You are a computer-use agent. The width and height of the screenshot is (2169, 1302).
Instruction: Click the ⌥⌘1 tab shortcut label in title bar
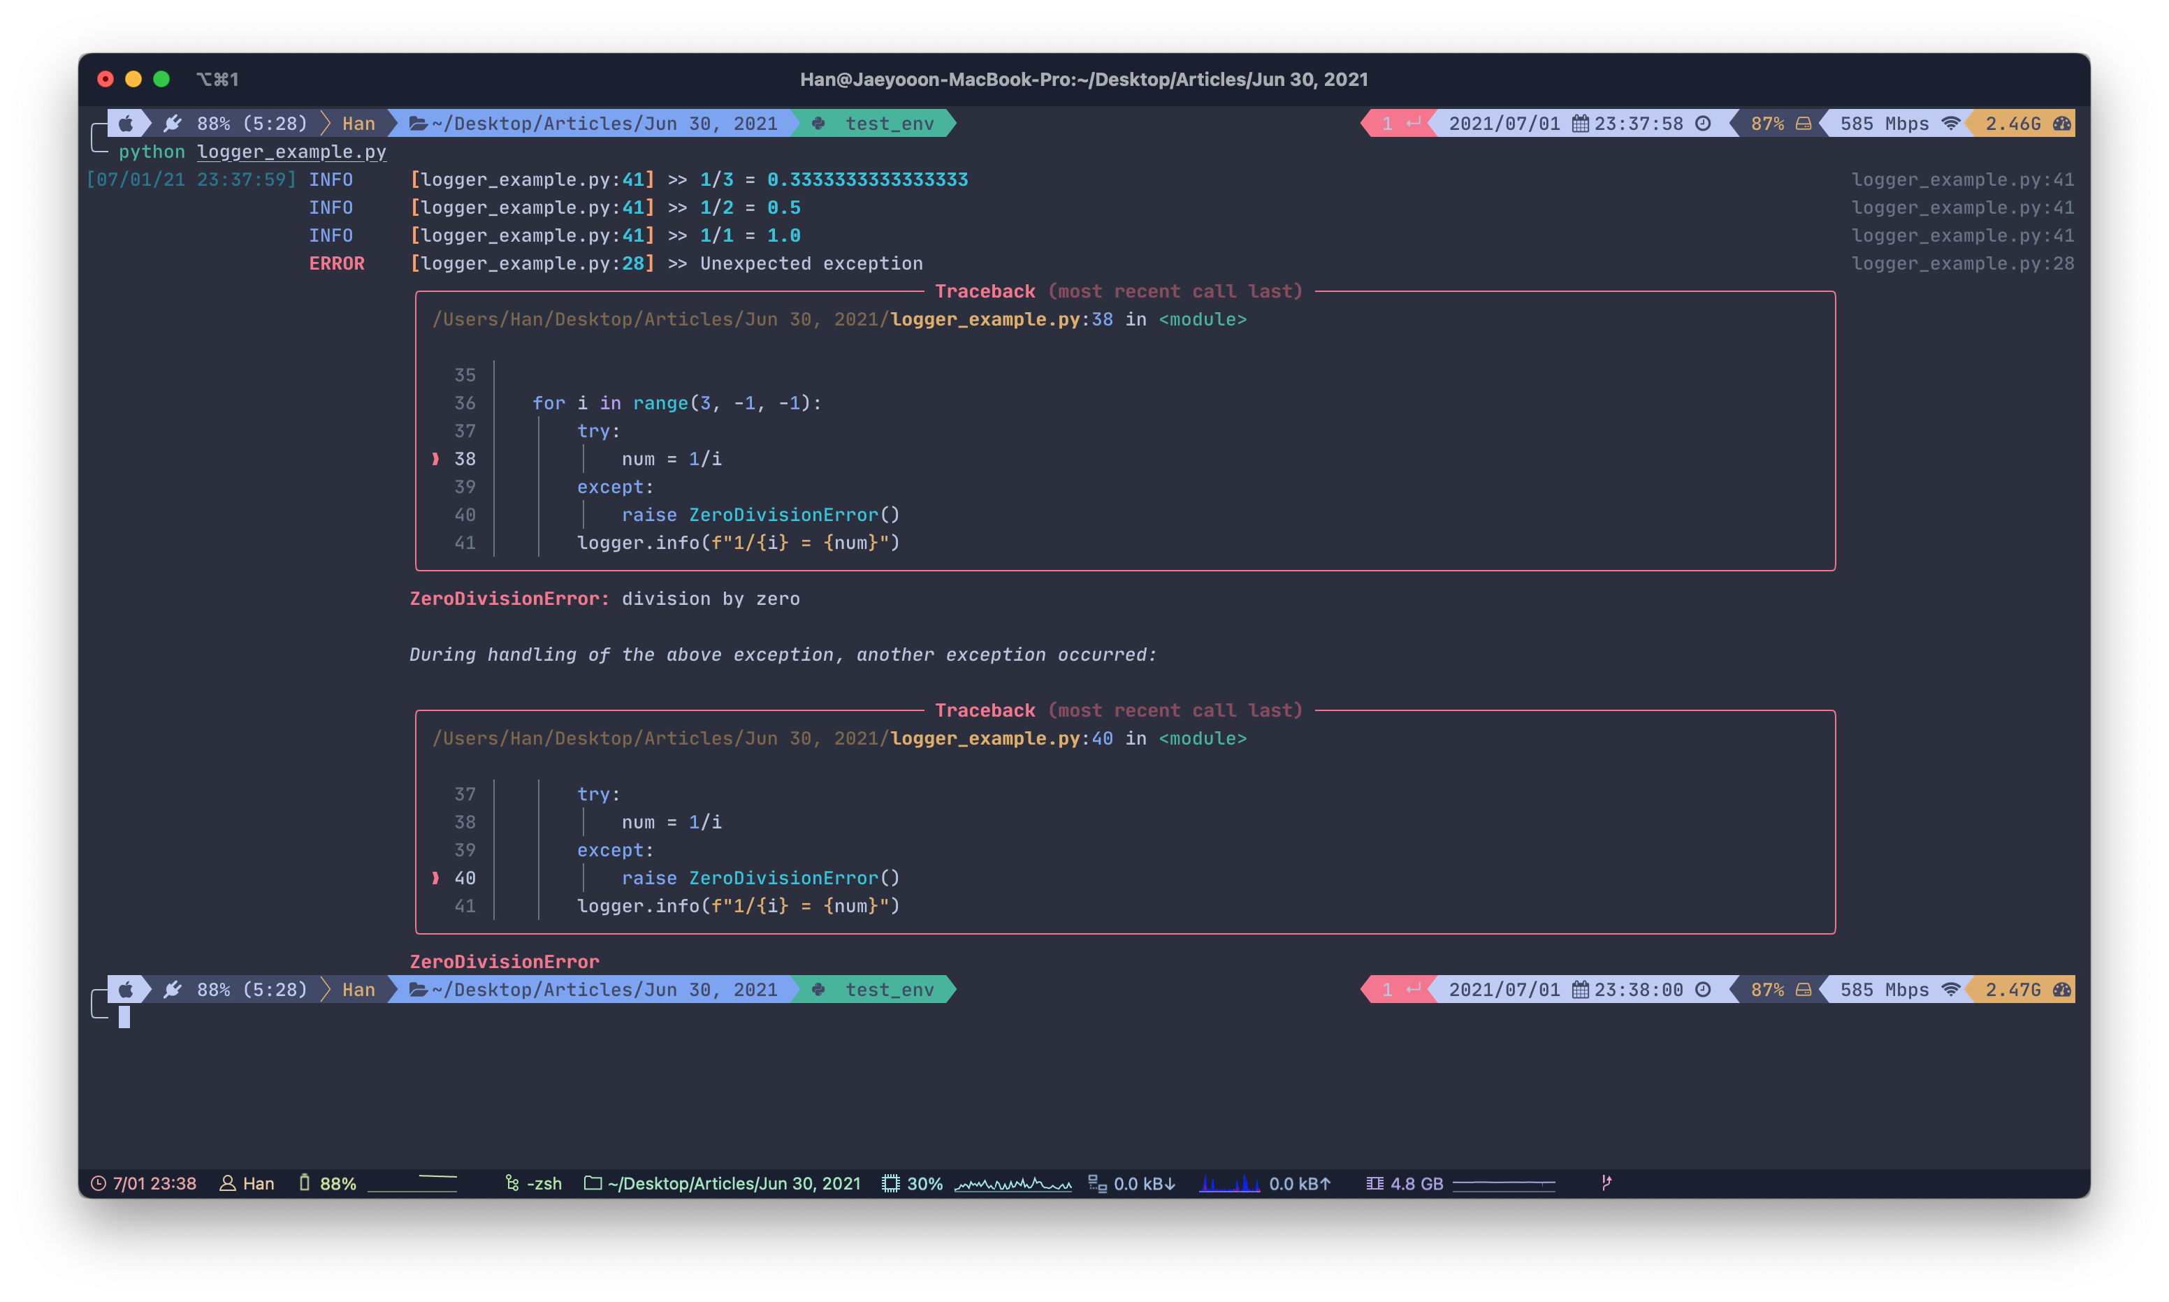click(217, 80)
